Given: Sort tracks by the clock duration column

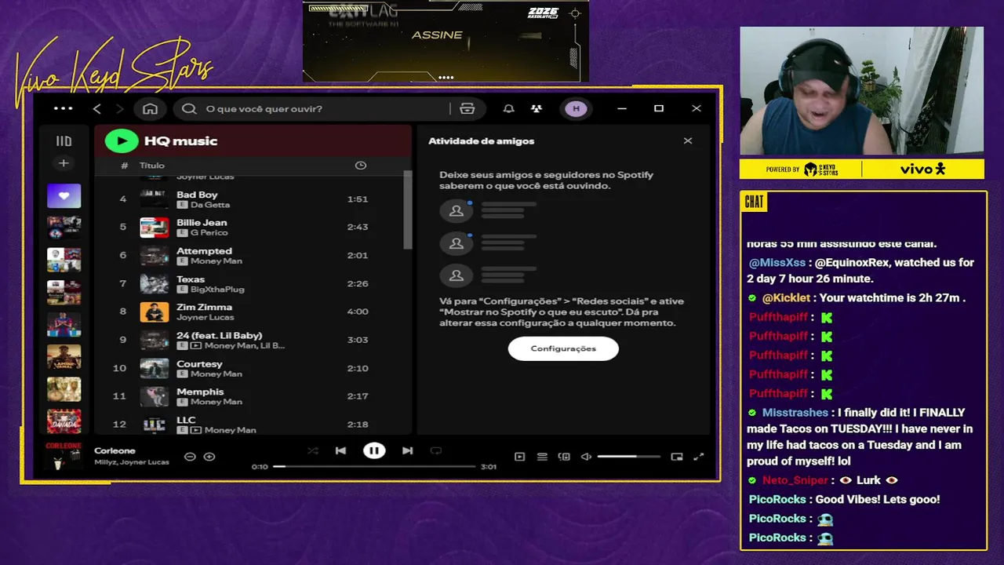Looking at the screenshot, I should point(360,166).
